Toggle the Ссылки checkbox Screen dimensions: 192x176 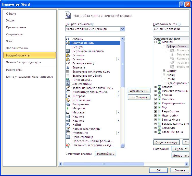tap(159, 95)
